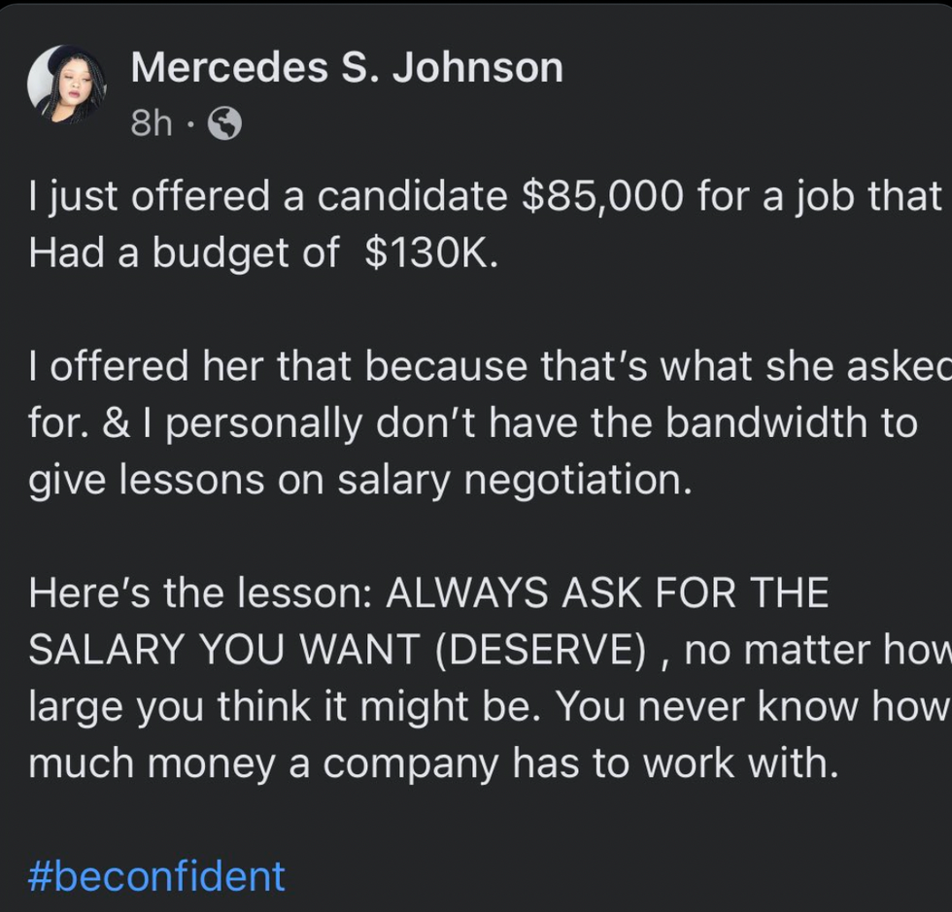Open the Mercedes S. Johnson name link
This screenshot has height=912, width=952.
click(346, 68)
